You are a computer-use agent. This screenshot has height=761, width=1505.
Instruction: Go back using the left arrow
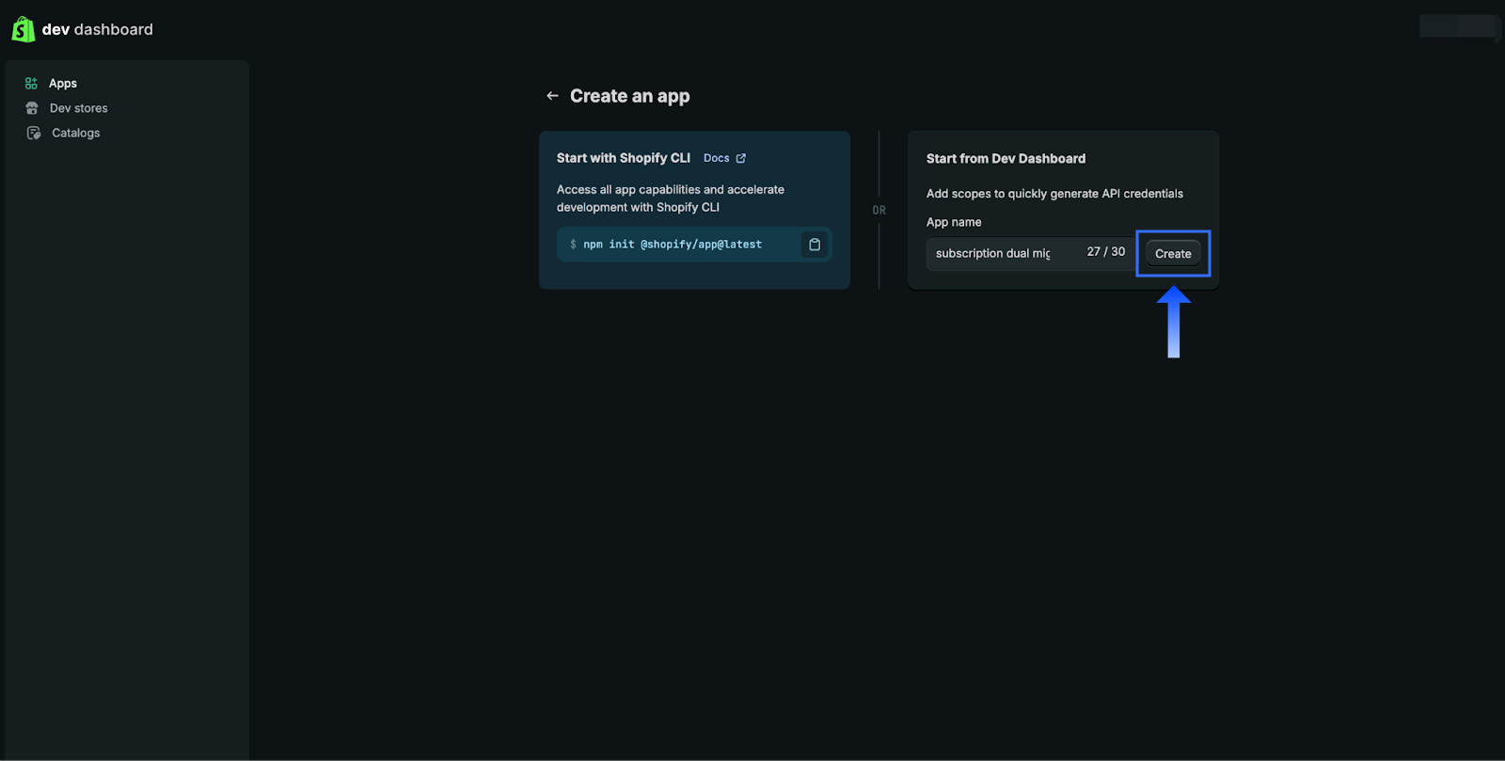552,96
